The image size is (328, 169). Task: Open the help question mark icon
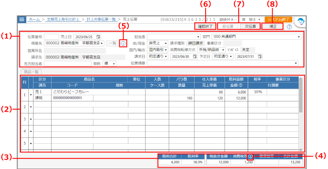click(289, 27)
